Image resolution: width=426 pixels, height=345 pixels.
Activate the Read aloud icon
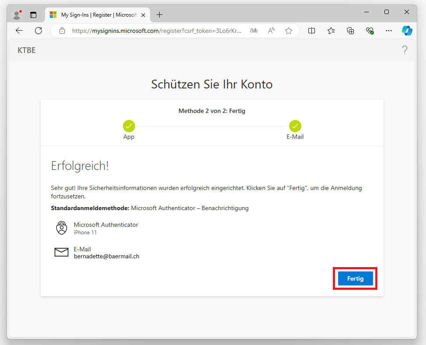point(271,31)
